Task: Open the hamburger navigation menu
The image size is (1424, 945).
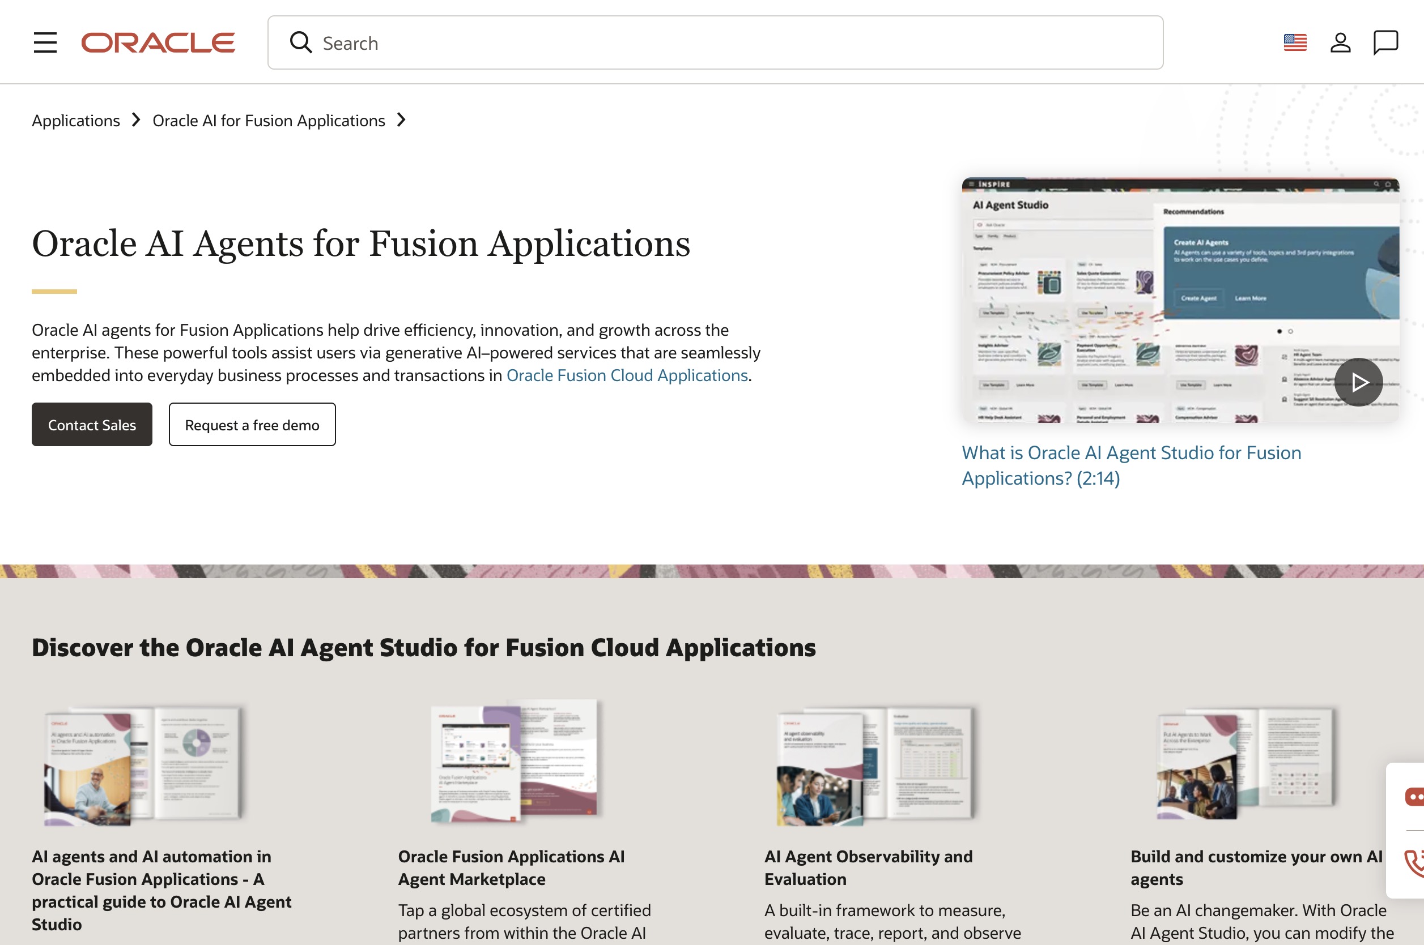Action: (45, 43)
